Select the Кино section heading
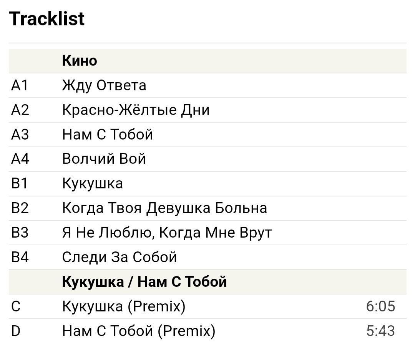 click(80, 61)
